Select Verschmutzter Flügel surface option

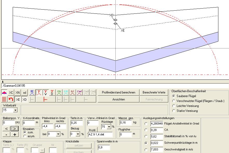coord(174,101)
